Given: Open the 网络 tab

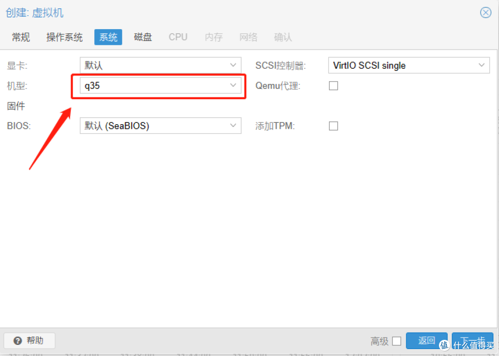Looking at the screenshot, I should coord(248,37).
